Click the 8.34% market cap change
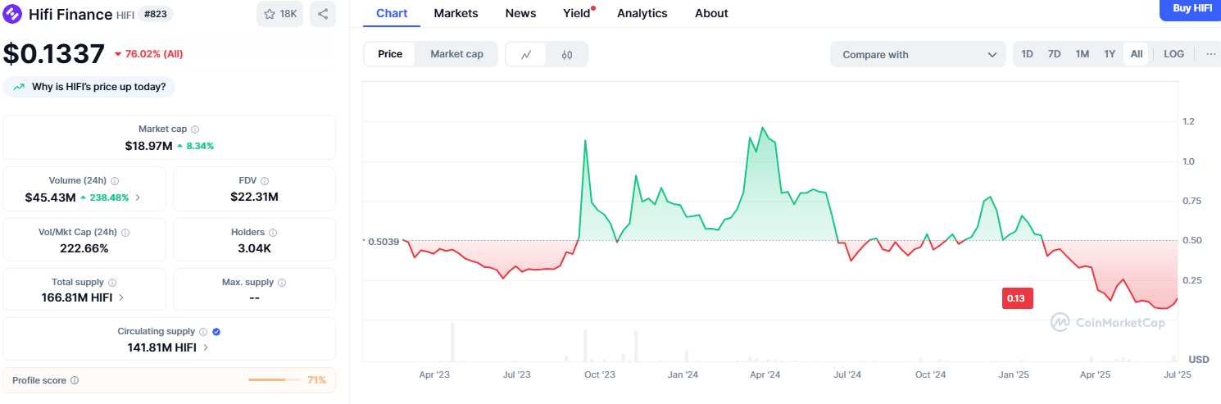 point(201,146)
